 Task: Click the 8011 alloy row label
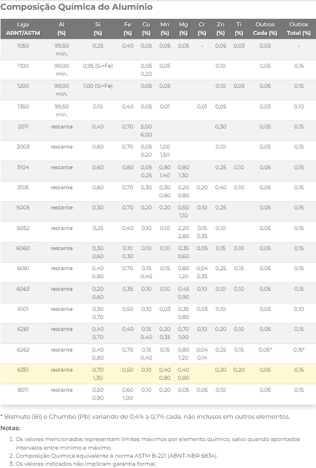pos(23,390)
